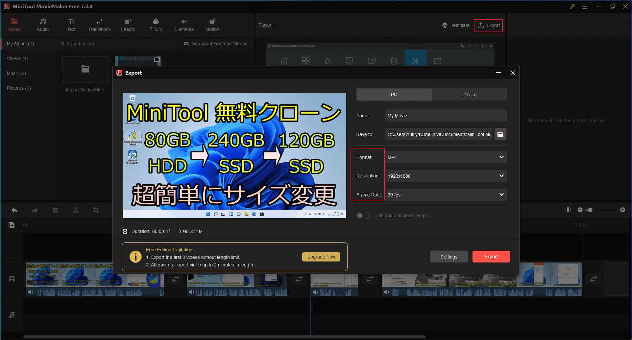Open the Transitions tab
This screenshot has height=340, width=632.
(x=99, y=25)
